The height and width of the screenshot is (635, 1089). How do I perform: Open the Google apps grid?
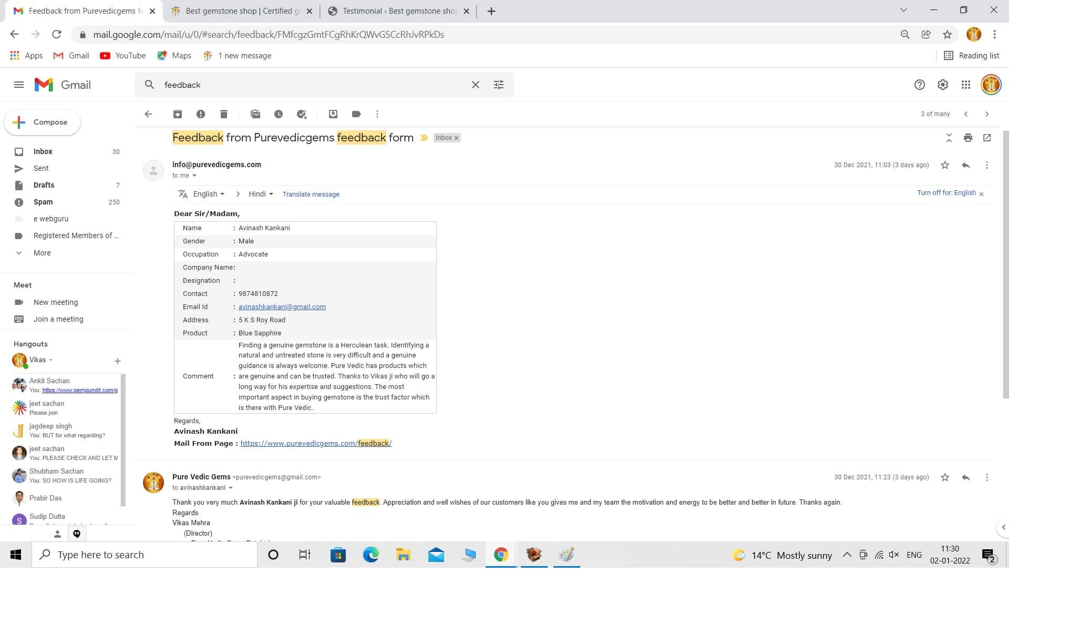tap(966, 85)
